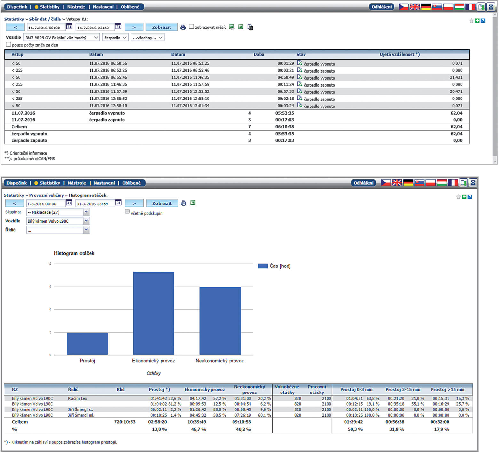Screen dimensions: 499x453
Task: Select German flag in Vstupy KJ window
Action: point(426,7)
